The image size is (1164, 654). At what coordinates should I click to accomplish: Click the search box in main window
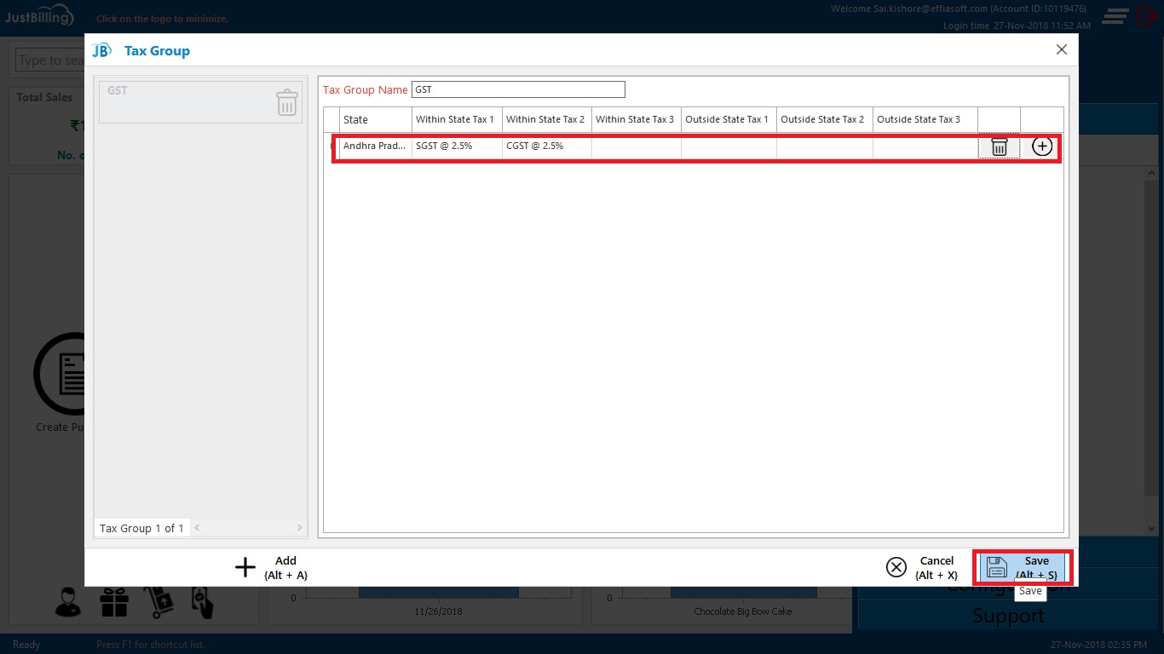[x=49, y=60]
